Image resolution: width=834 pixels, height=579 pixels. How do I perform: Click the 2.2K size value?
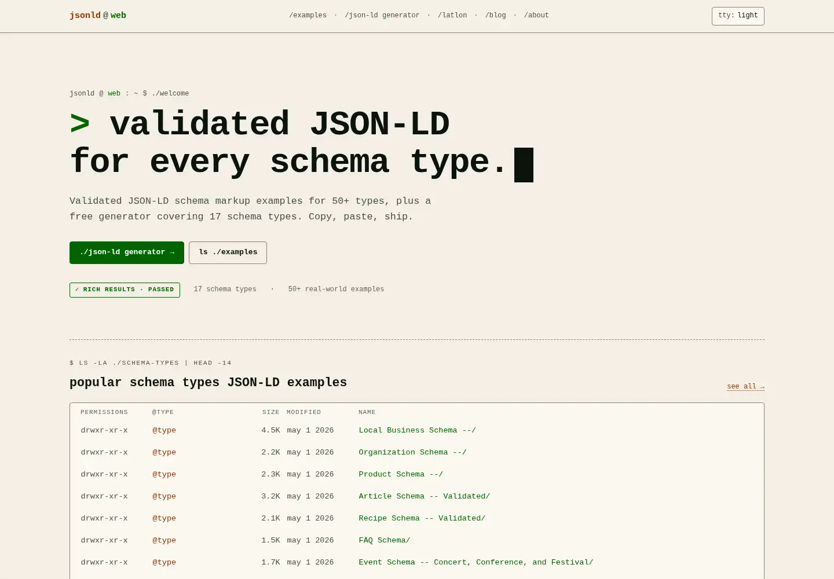(x=270, y=452)
